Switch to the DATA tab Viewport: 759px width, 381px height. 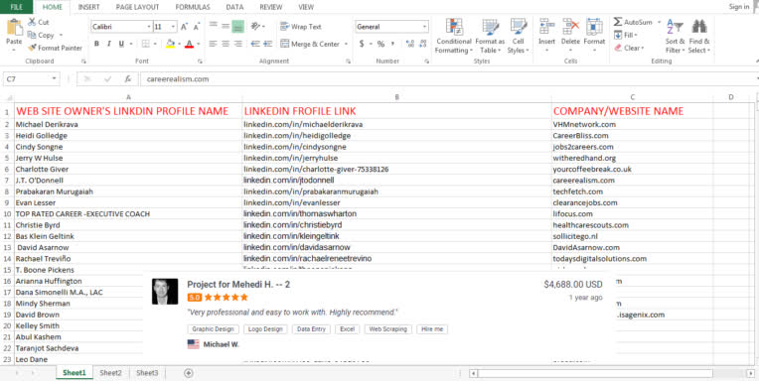[234, 7]
